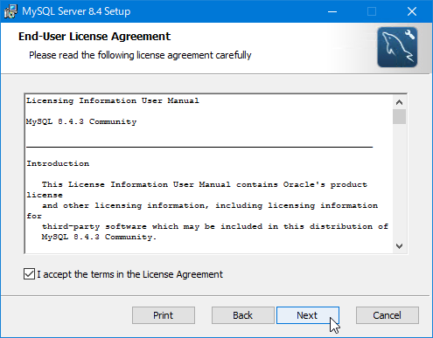The height and width of the screenshot is (338, 433).
Task: Go Back to the previous setup step
Action: click(242, 315)
